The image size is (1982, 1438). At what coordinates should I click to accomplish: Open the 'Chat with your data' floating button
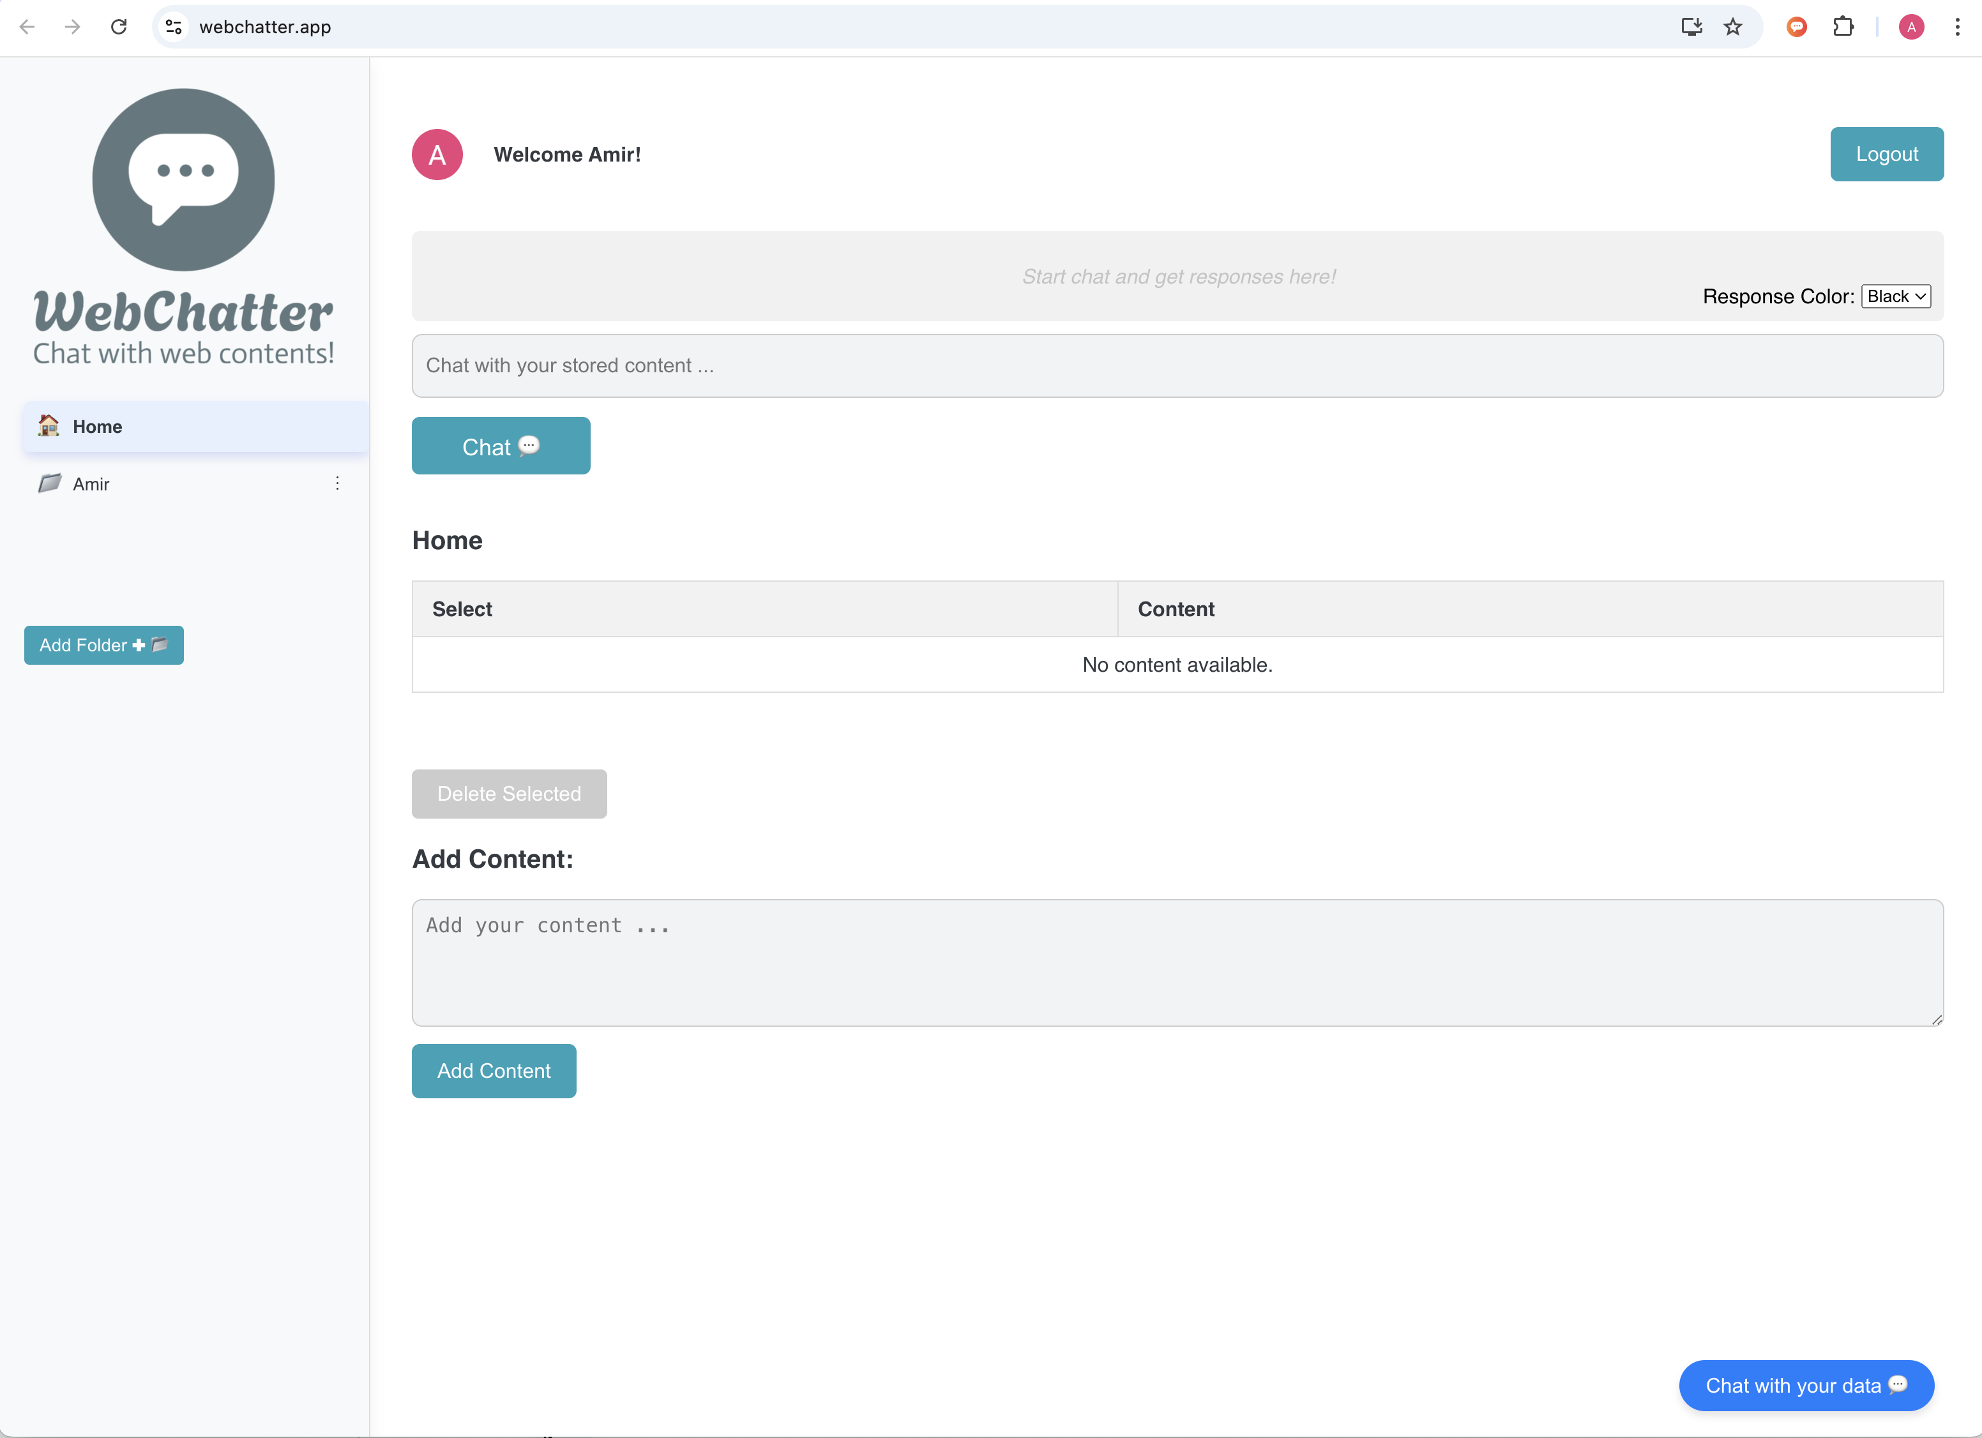pyautogui.click(x=1806, y=1386)
